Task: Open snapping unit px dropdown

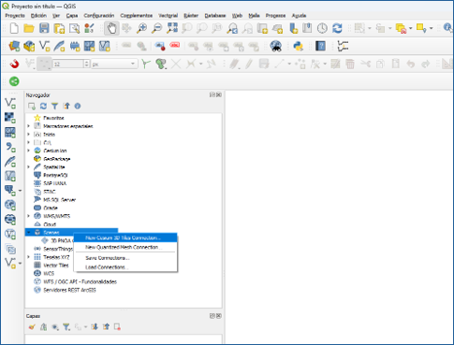Action: [x=114, y=64]
